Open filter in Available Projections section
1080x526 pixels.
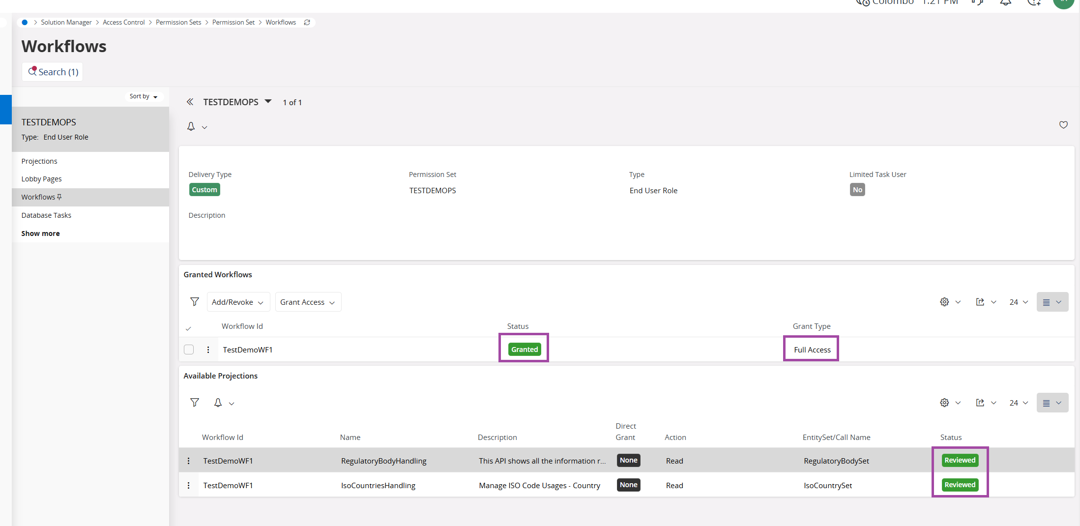point(195,403)
